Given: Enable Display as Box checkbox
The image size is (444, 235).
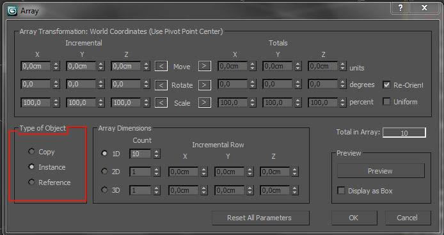Looking at the screenshot, I should pos(341,190).
